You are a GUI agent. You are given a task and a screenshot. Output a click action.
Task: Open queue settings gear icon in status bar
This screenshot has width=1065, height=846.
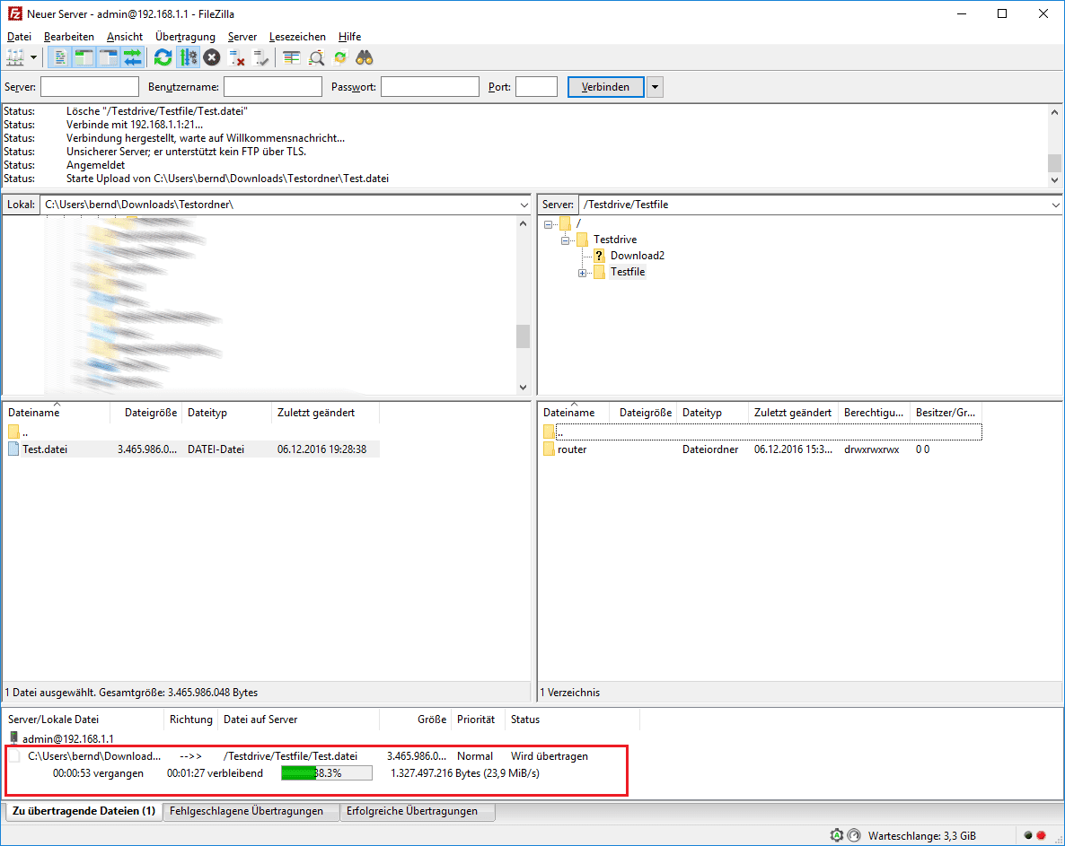[x=837, y=836]
